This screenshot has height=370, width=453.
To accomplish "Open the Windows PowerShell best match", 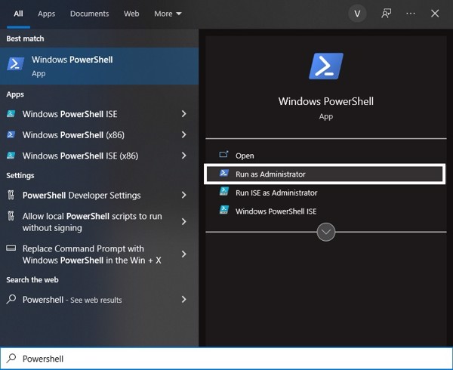I will pyautogui.click(x=99, y=66).
